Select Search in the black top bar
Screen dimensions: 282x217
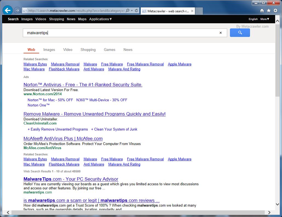[13, 19]
